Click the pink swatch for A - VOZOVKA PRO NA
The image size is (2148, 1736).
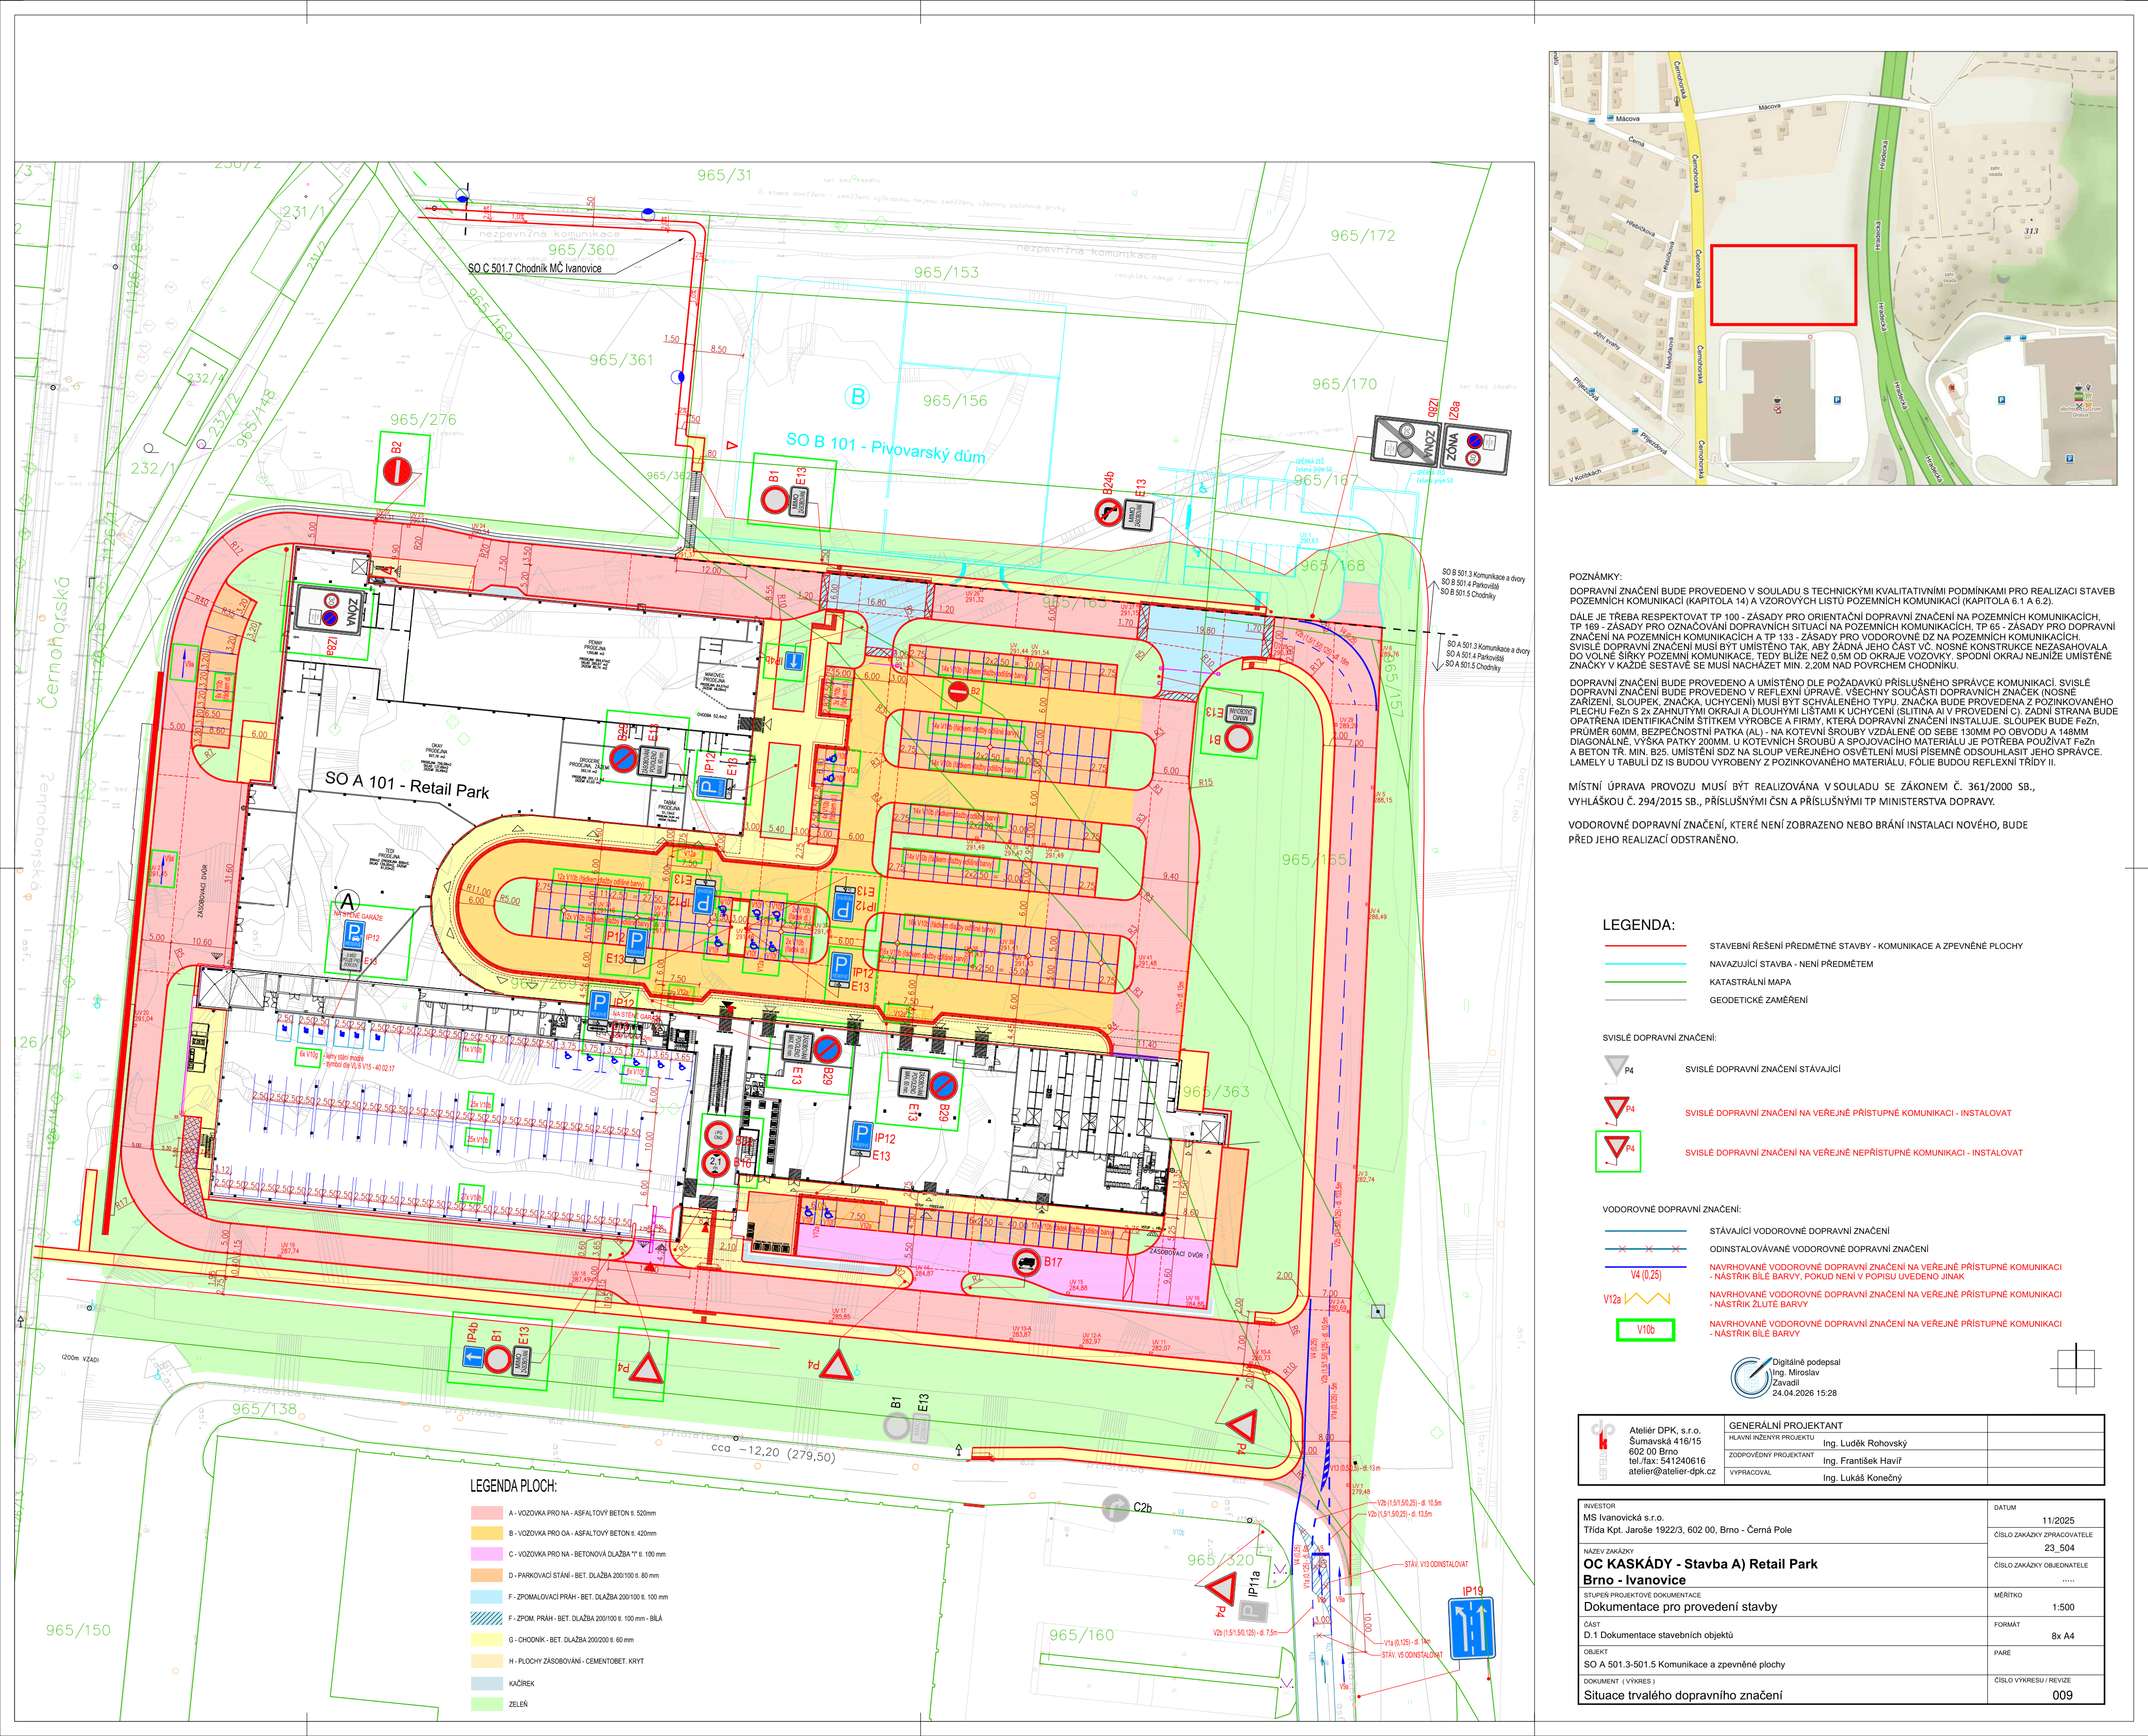486,1513
